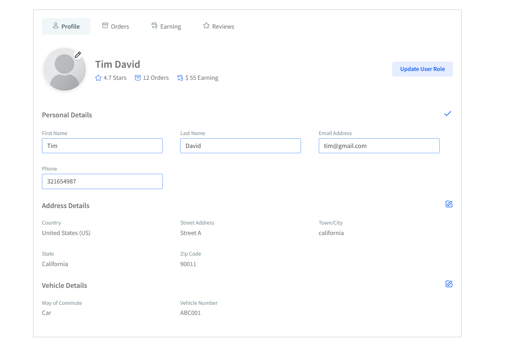Confirm Personal Details with the checkmark icon

pos(447,114)
